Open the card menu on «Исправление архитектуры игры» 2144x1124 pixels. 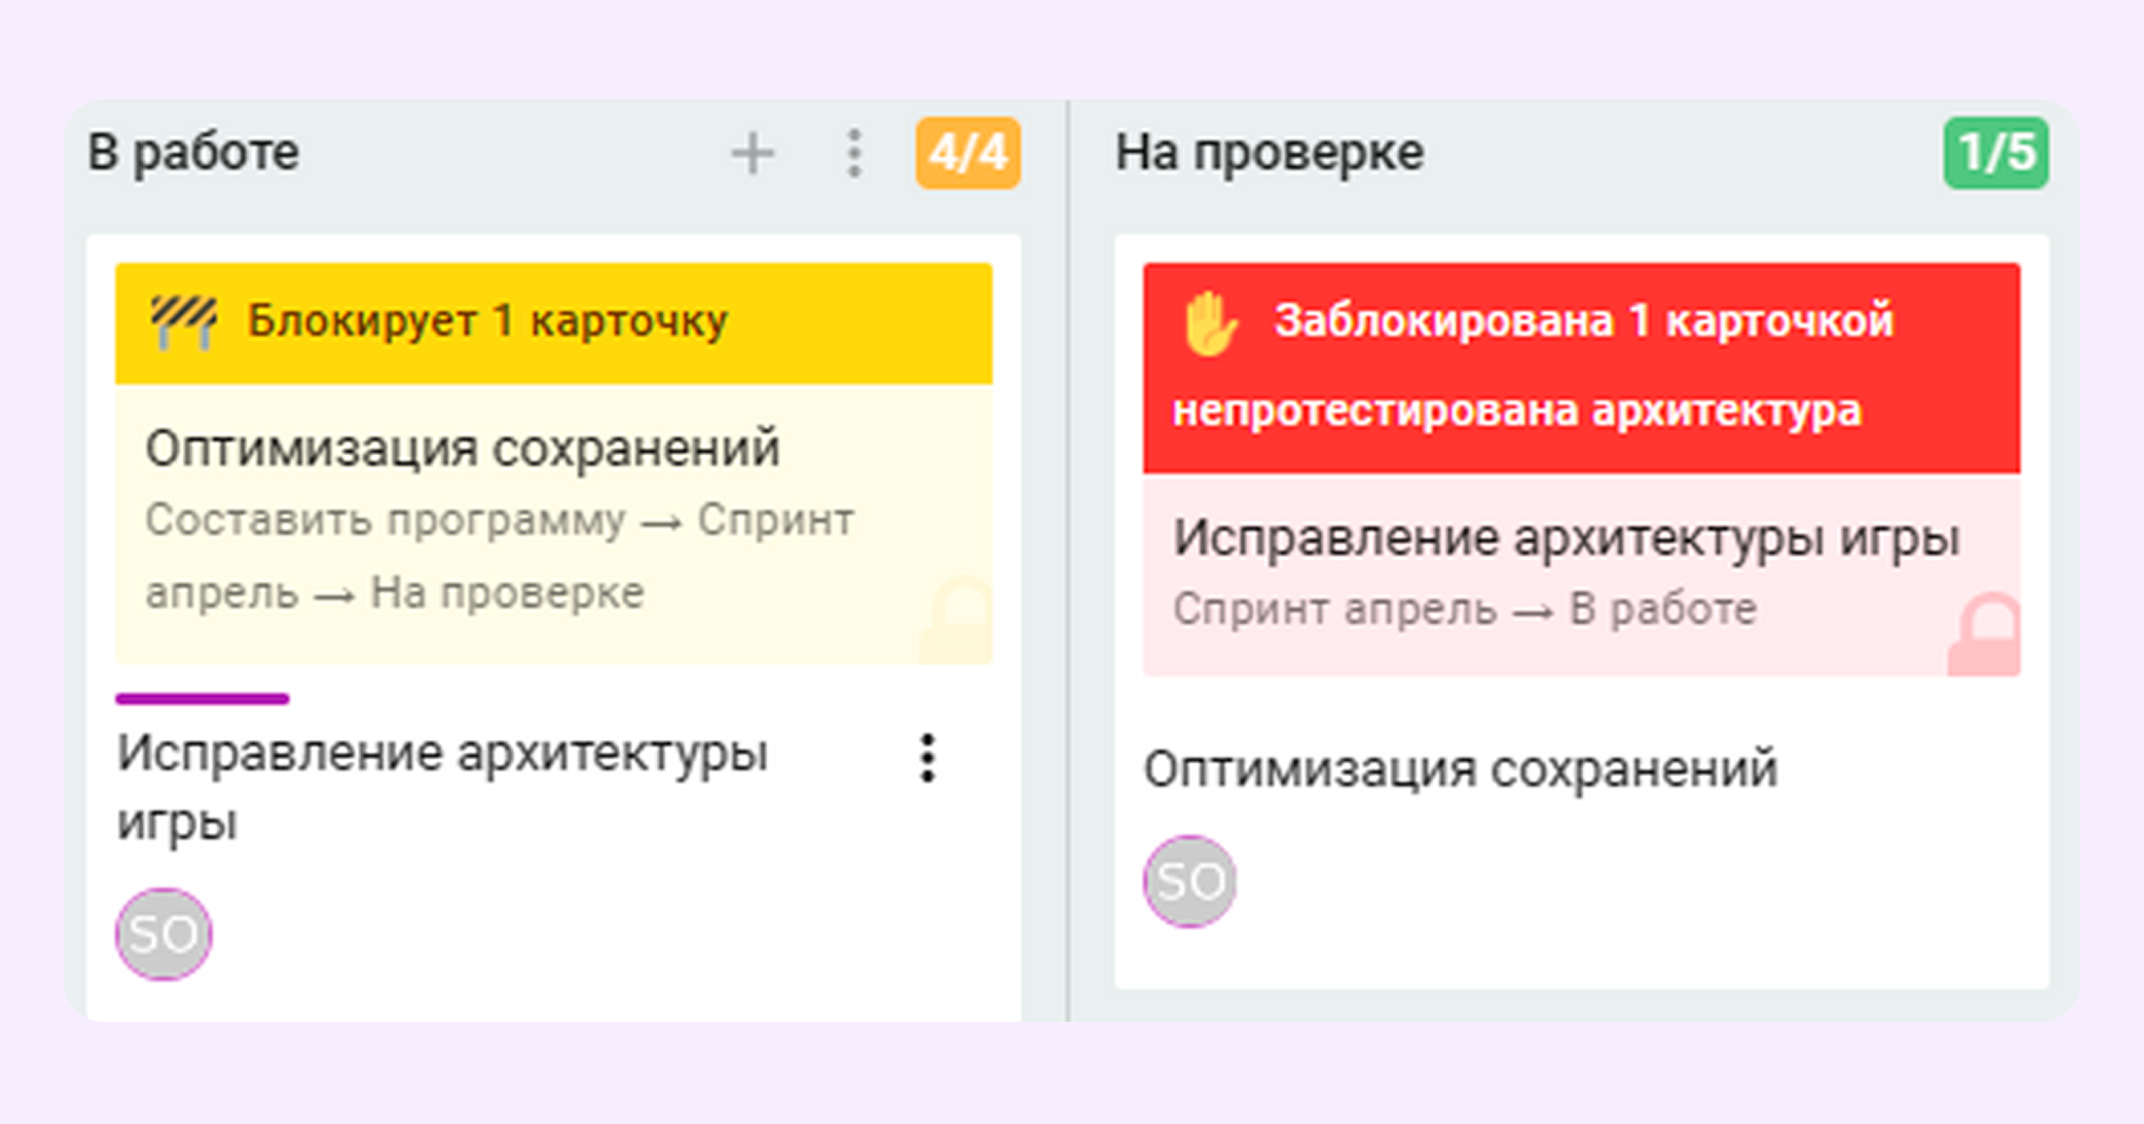click(x=927, y=759)
